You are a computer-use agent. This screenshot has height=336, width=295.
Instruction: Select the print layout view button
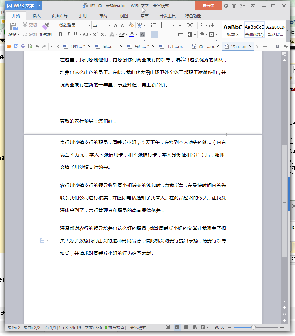[177, 327]
